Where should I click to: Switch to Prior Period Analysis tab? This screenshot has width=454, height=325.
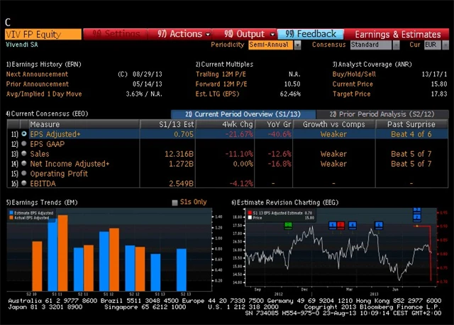(x=380, y=114)
